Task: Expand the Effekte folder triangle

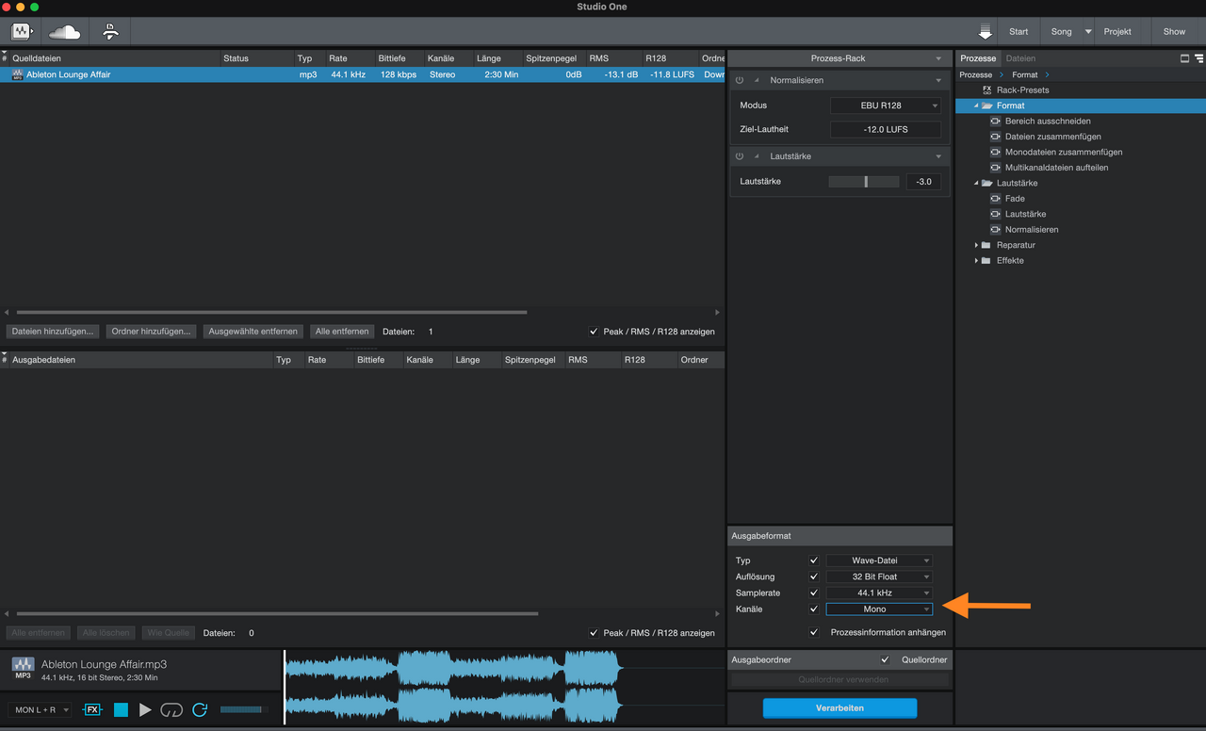Action: [976, 261]
